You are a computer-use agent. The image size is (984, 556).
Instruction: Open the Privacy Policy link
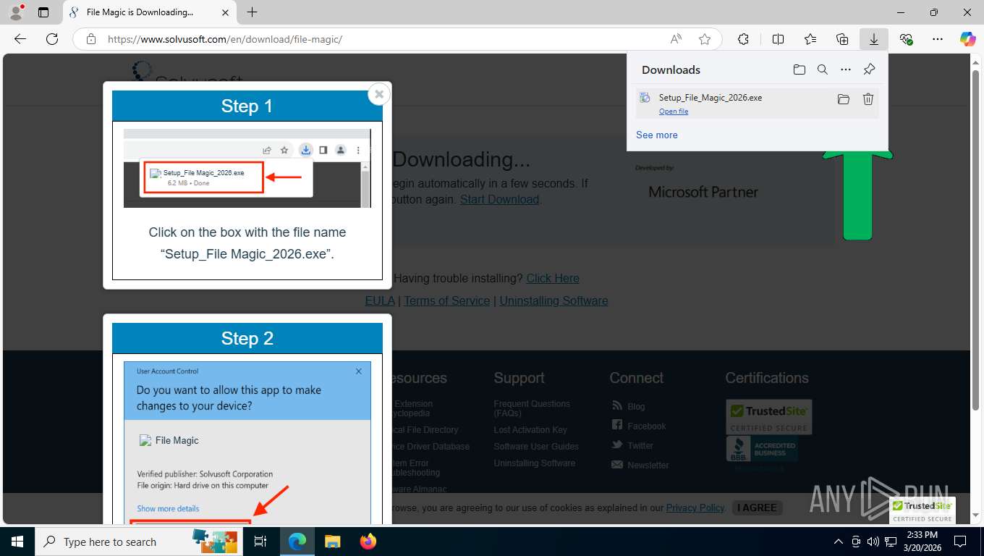coord(695,507)
